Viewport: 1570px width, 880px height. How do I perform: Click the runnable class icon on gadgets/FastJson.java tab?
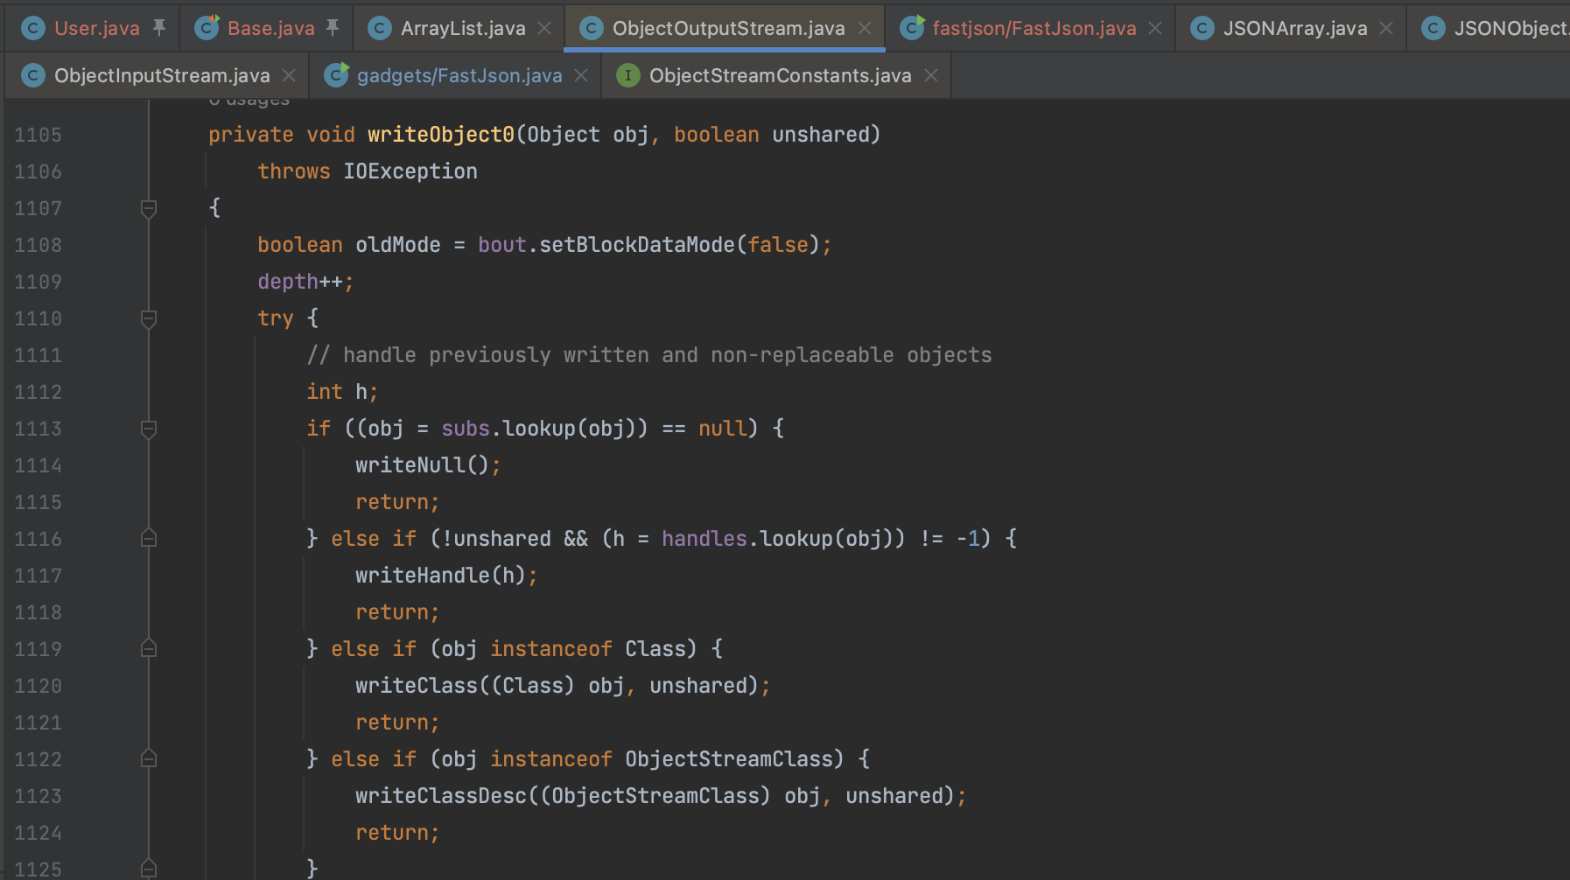coord(336,75)
